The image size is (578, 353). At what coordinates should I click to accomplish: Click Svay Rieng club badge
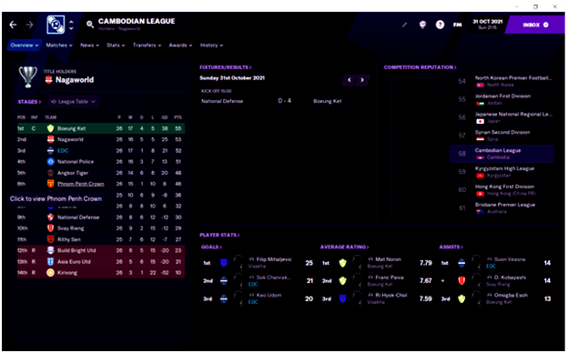(50, 228)
